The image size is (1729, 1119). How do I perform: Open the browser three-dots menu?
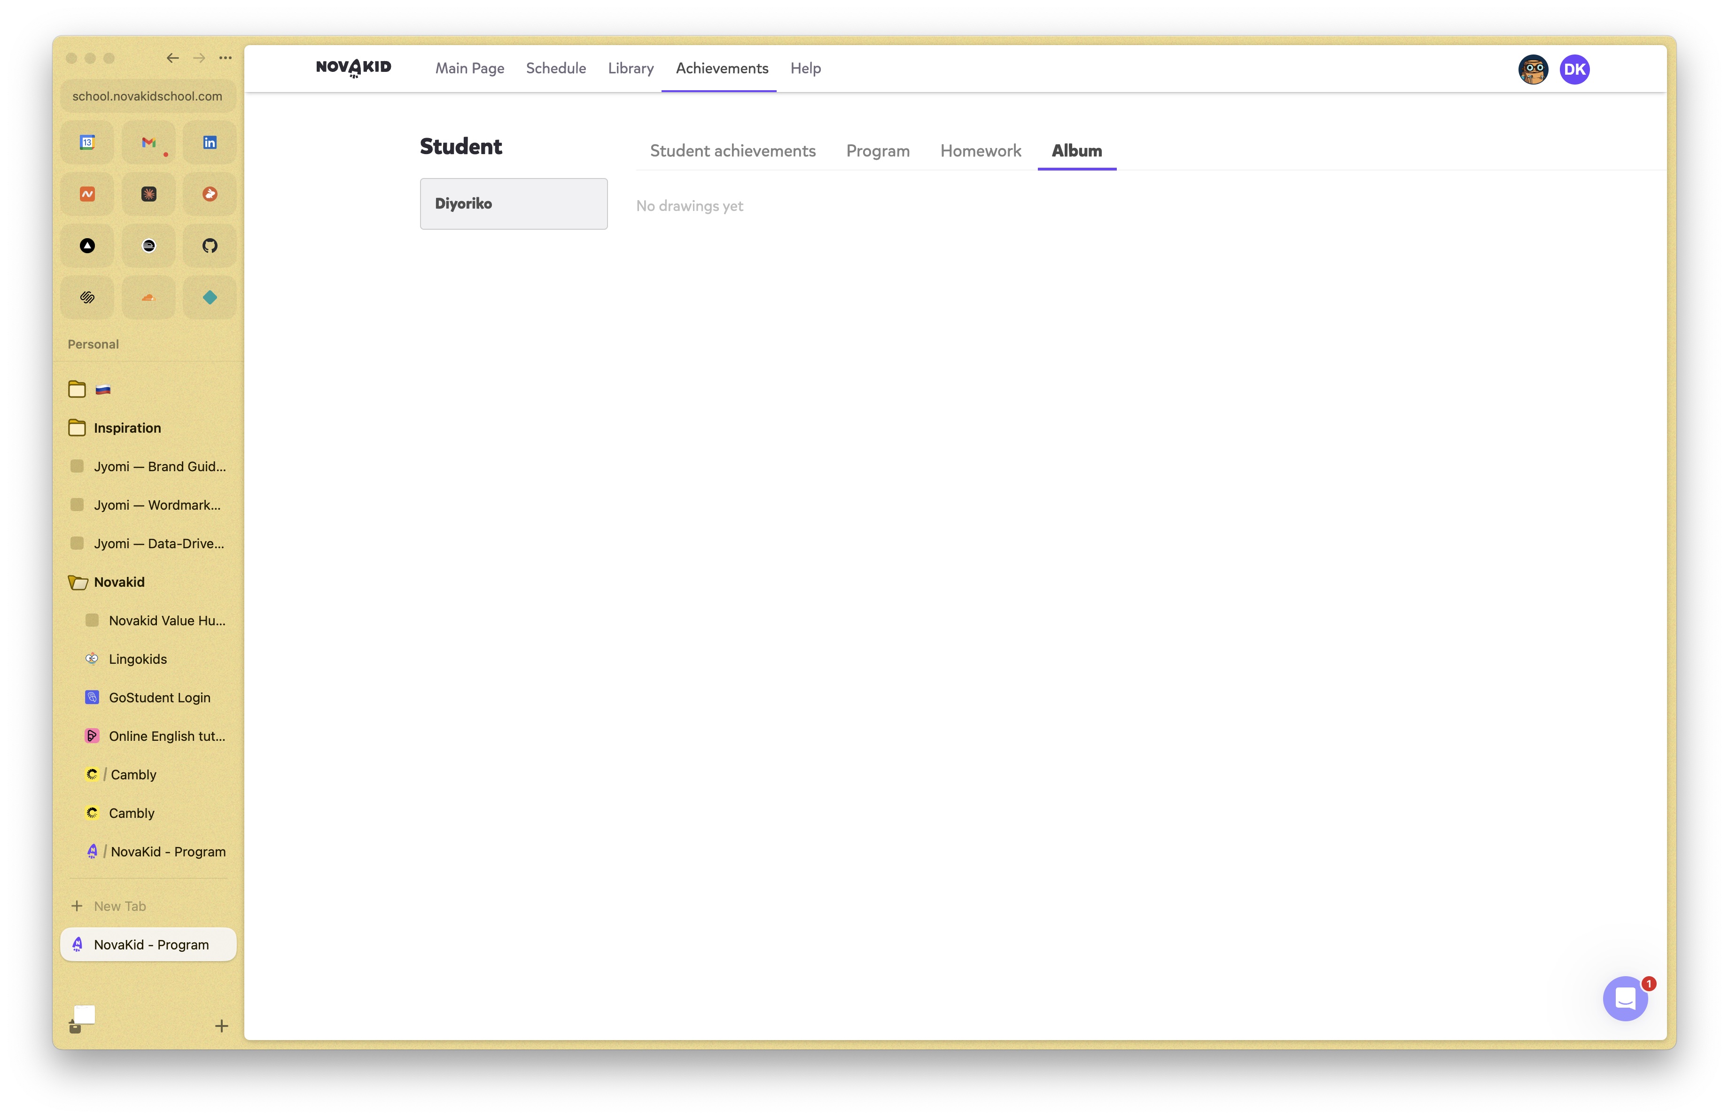(x=226, y=58)
